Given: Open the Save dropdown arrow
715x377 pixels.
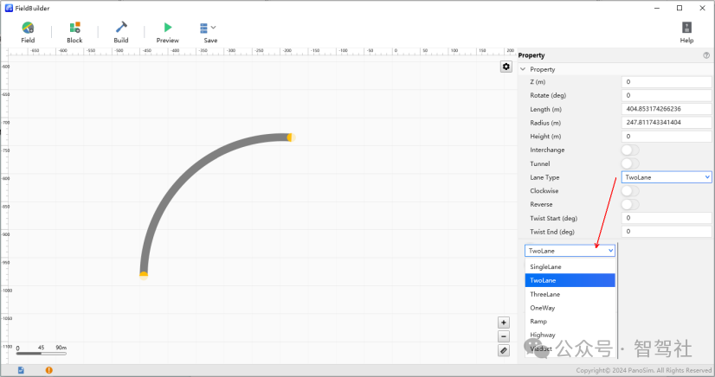Looking at the screenshot, I should click(x=214, y=28).
